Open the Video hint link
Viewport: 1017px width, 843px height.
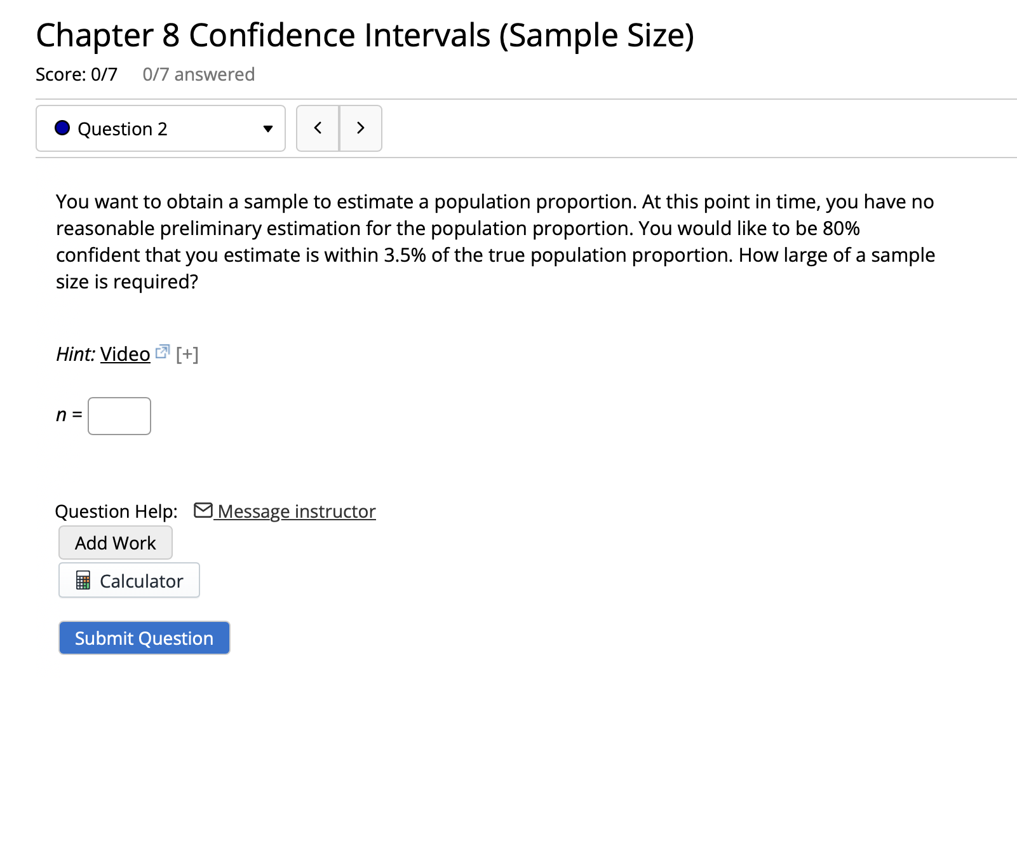click(127, 354)
